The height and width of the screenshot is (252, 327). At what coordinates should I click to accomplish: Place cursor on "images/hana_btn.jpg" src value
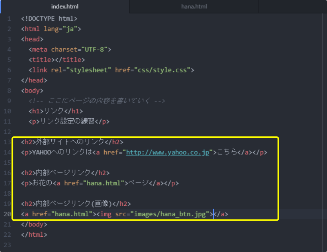pyautogui.click(x=169, y=214)
